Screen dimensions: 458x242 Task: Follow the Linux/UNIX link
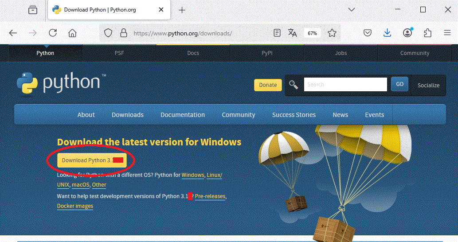215,175
